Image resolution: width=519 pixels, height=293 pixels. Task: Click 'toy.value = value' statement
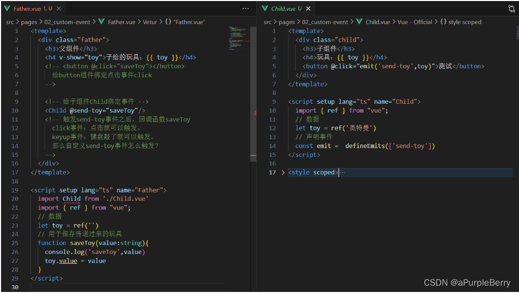[75, 261]
